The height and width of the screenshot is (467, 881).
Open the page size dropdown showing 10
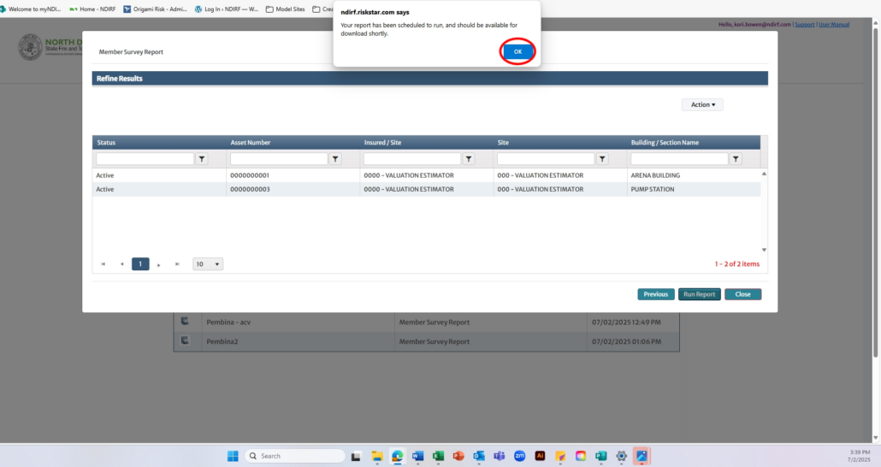click(x=208, y=264)
